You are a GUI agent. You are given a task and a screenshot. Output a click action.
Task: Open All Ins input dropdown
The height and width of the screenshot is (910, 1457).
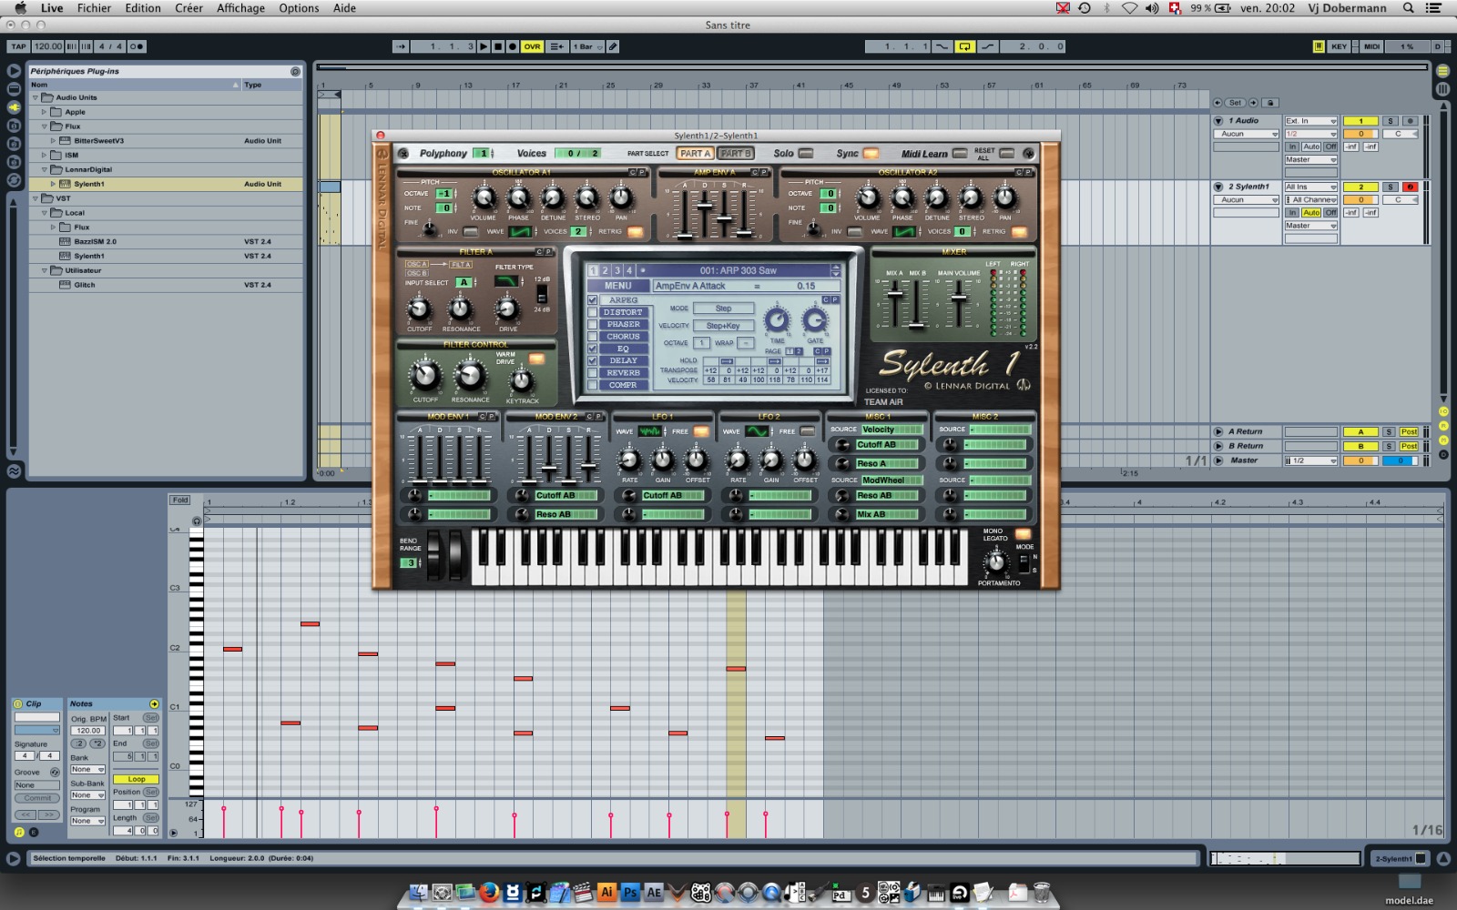tap(1310, 187)
